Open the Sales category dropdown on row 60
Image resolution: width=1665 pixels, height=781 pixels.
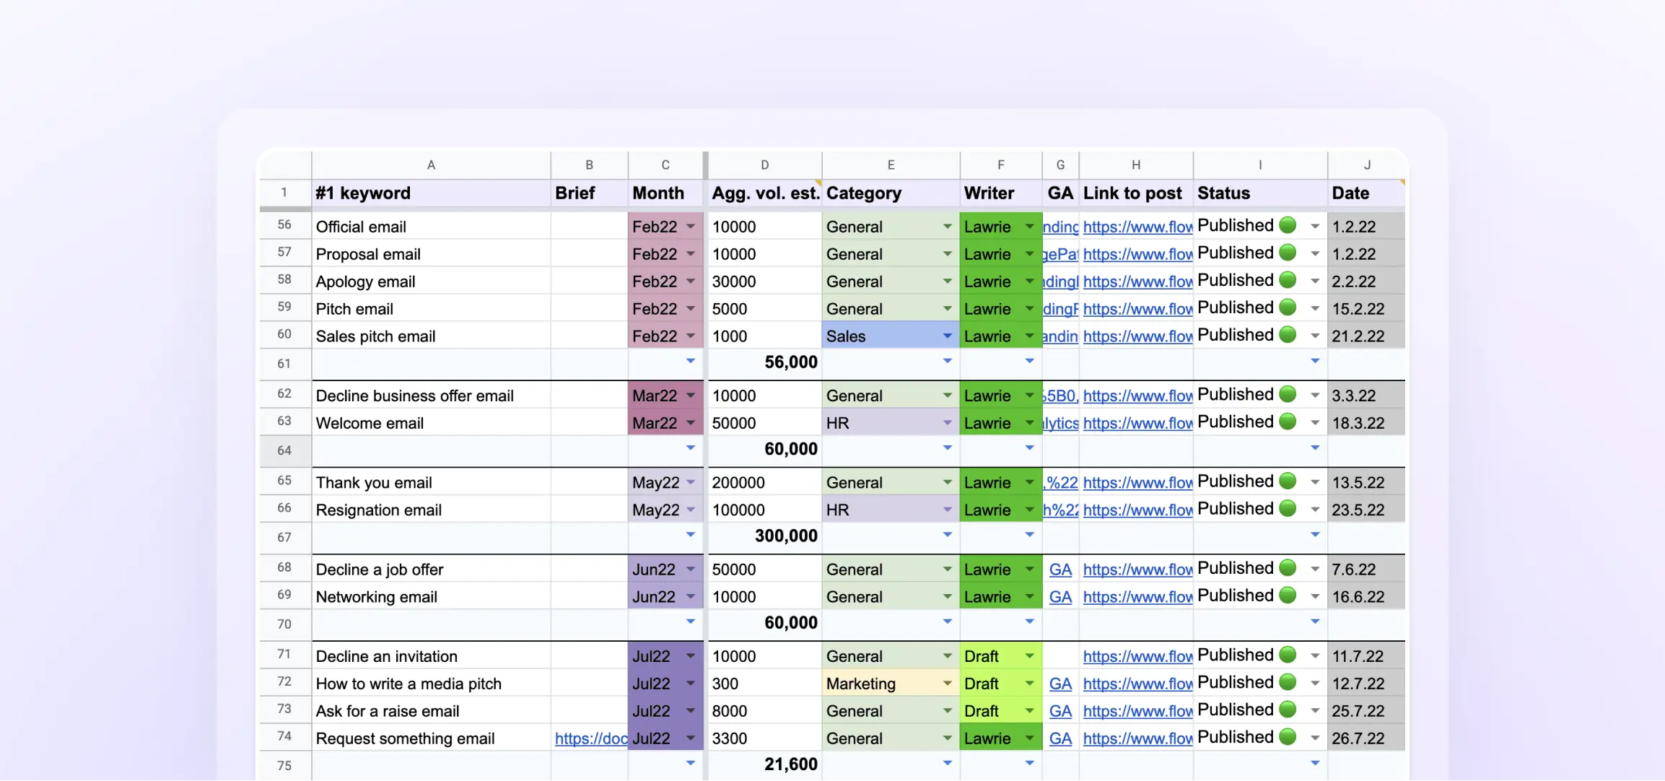(x=947, y=336)
